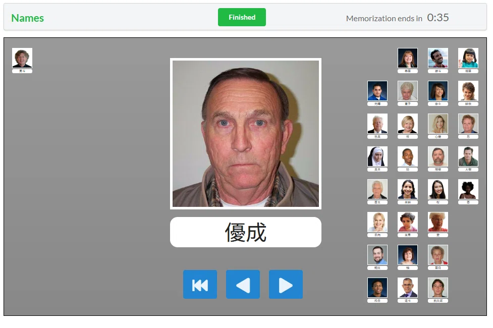Select the nun in black habit thumbnail
The height and width of the screenshot is (328, 493).
(377, 156)
